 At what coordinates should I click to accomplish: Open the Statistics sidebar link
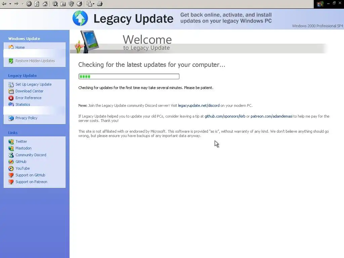pos(23,104)
